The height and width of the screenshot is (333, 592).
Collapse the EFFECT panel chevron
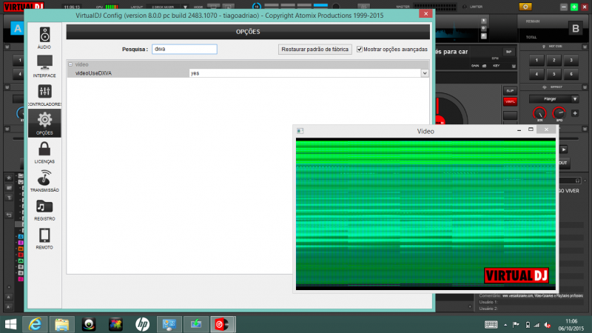(585, 87)
